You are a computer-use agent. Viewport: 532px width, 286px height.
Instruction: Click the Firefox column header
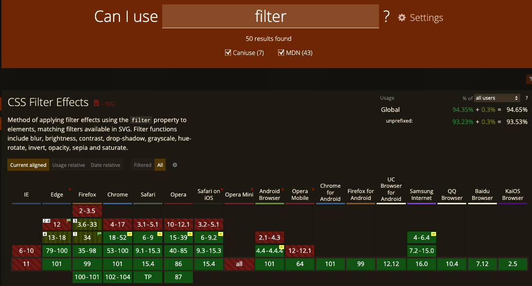87,195
